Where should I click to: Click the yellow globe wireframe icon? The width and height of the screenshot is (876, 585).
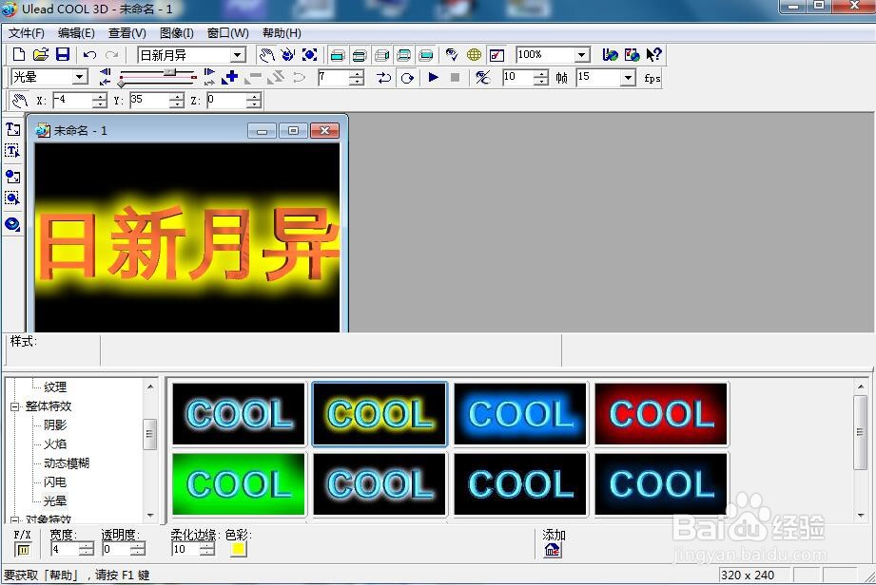[x=474, y=55]
